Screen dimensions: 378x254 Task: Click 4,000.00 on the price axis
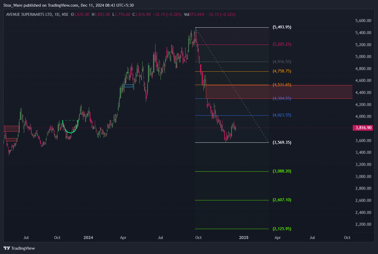coord(363,116)
